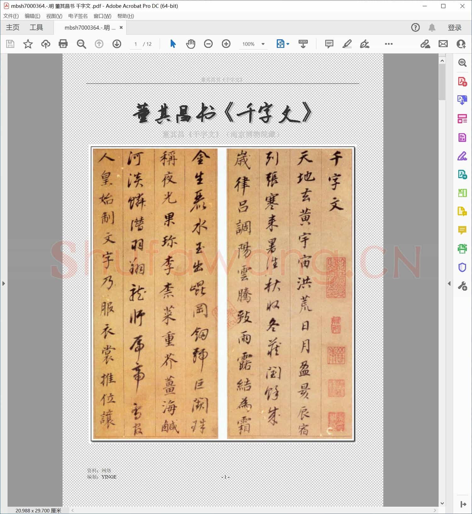
Task: Open the 文件(F) menu
Action: (x=11, y=16)
